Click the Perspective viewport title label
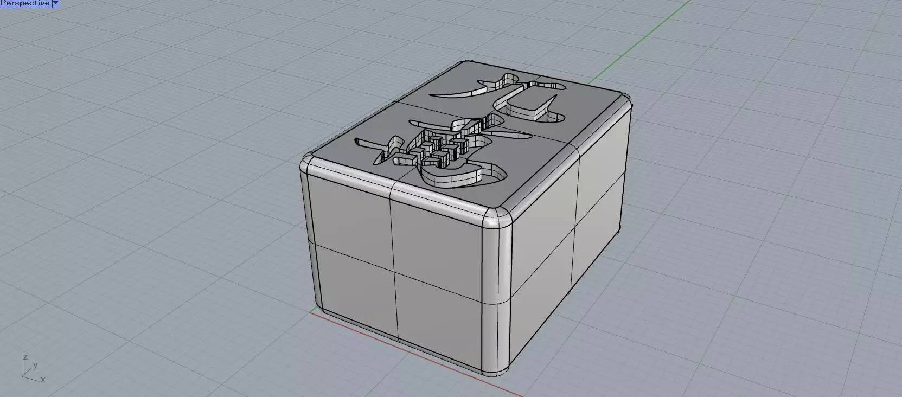The height and width of the screenshot is (397, 902). (x=25, y=3)
